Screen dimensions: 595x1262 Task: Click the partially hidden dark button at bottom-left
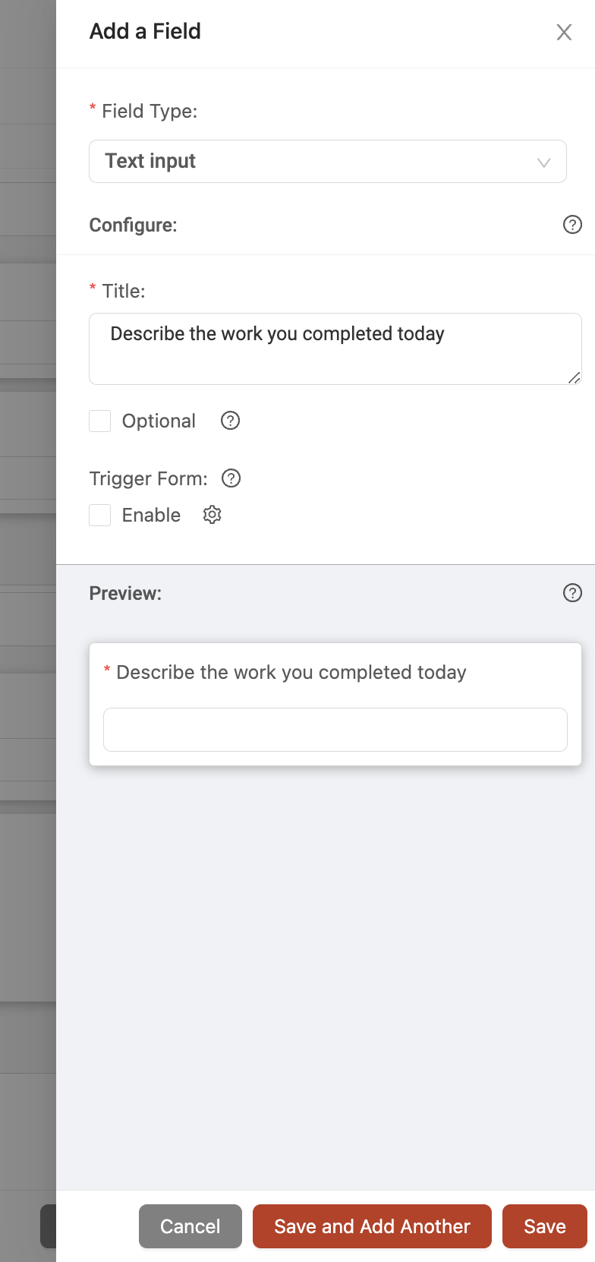click(x=49, y=1226)
